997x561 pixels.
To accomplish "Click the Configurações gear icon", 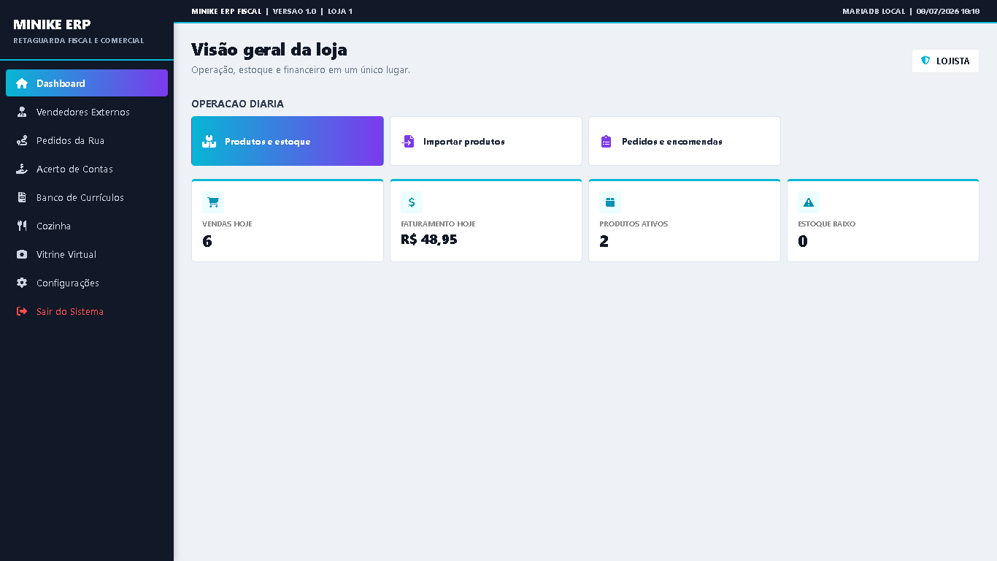I will pos(22,283).
